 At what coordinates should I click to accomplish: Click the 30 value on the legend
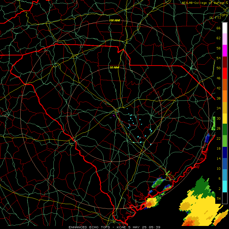(219, 118)
